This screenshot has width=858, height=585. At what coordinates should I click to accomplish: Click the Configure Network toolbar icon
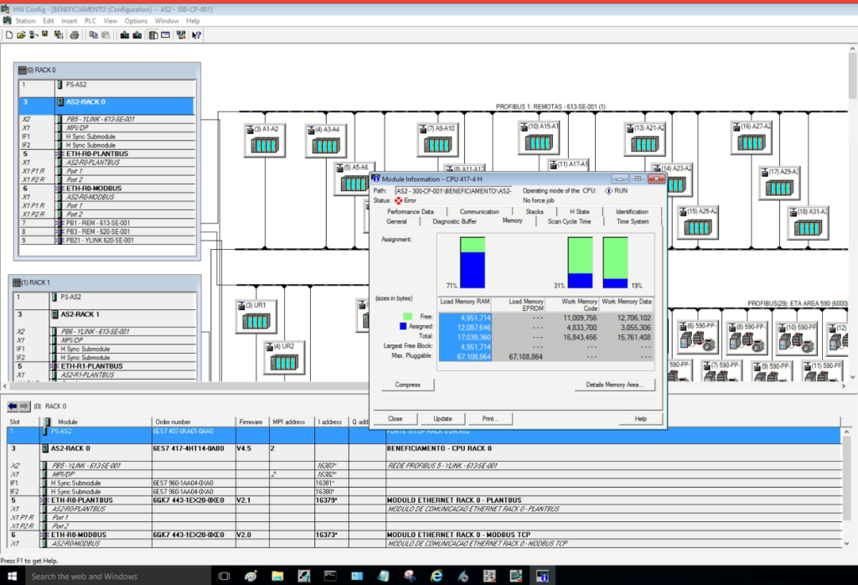[x=181, y=35]
